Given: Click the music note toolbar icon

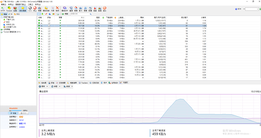Looking at the screenshot, I should (85, 9).
